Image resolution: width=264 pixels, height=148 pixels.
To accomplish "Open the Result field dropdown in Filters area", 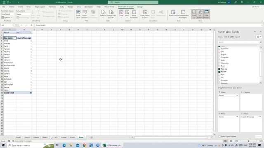I will pyautogui.click(x=237, y=95).
